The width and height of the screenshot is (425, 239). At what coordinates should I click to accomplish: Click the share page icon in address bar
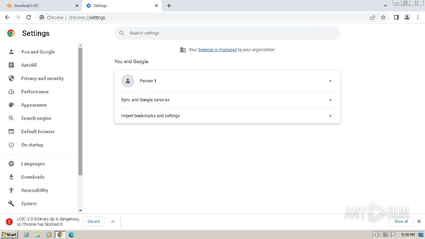click(x=373, y=17)
